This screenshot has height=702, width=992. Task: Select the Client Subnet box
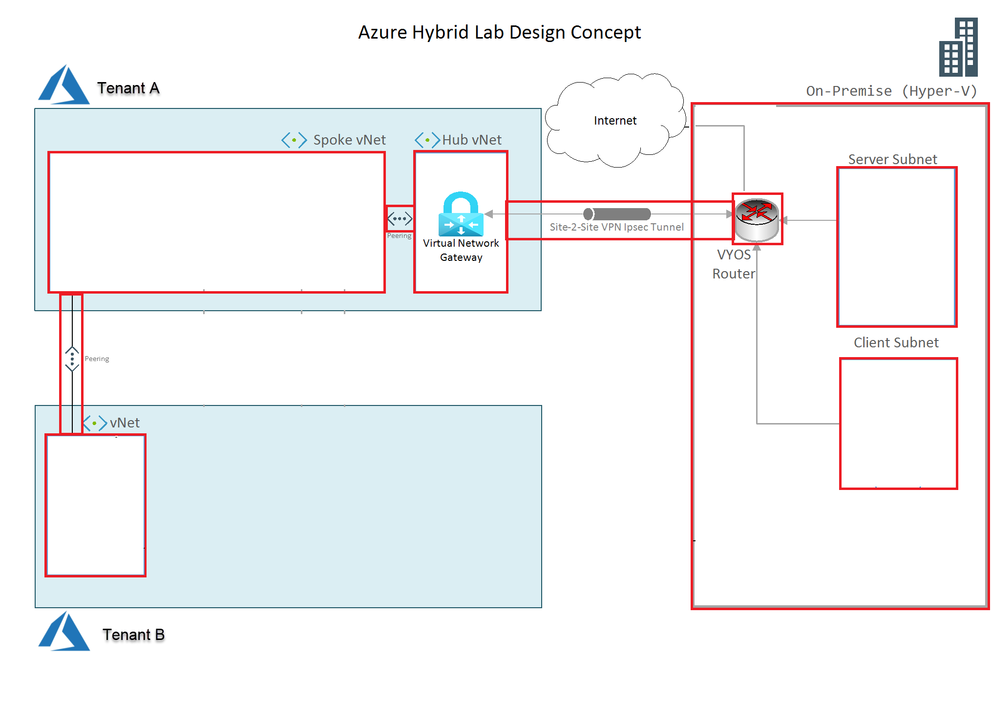point(898,423)
